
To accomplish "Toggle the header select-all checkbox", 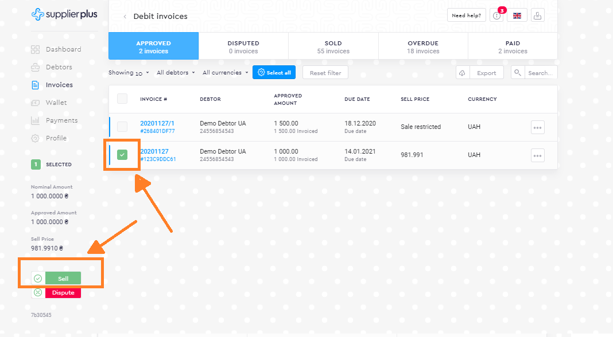I will coord(122,99).
